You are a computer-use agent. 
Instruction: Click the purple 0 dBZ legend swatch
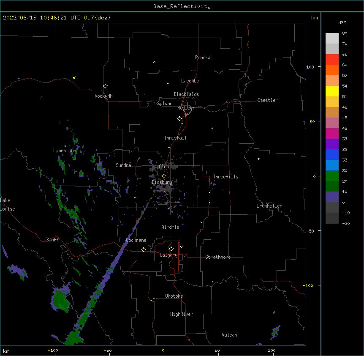click(x=332, y=197)
